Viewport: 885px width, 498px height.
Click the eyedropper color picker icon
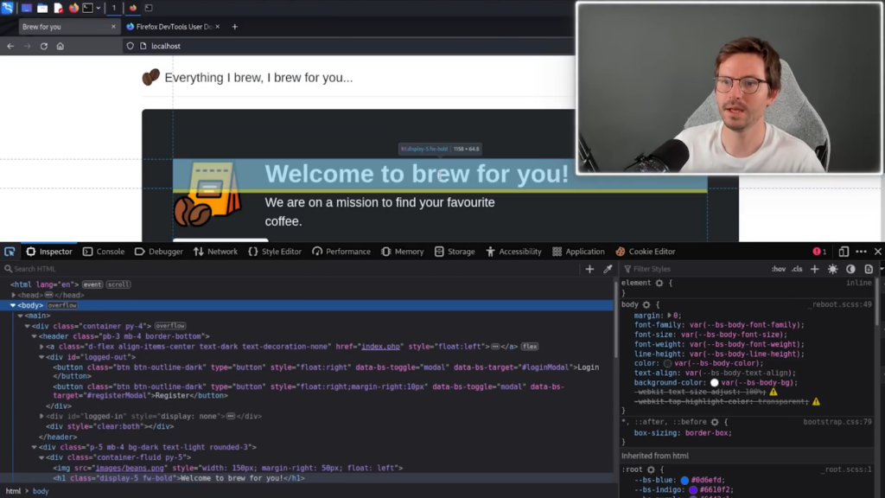click(x=608, y=269)
